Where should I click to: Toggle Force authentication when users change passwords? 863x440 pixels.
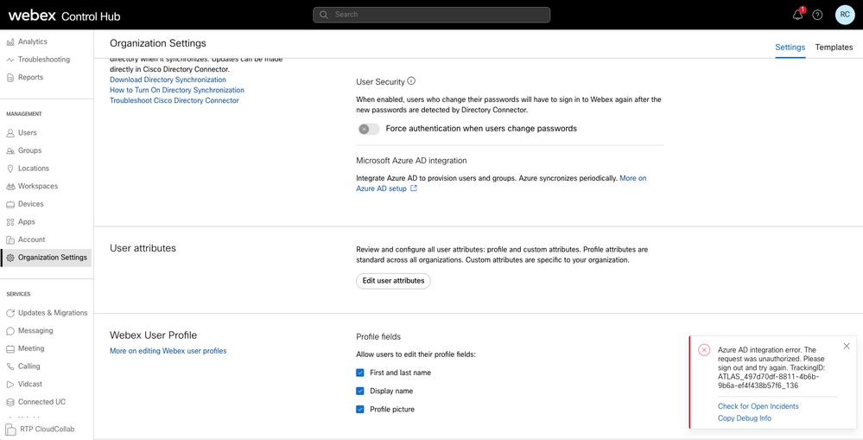point(369,129)
